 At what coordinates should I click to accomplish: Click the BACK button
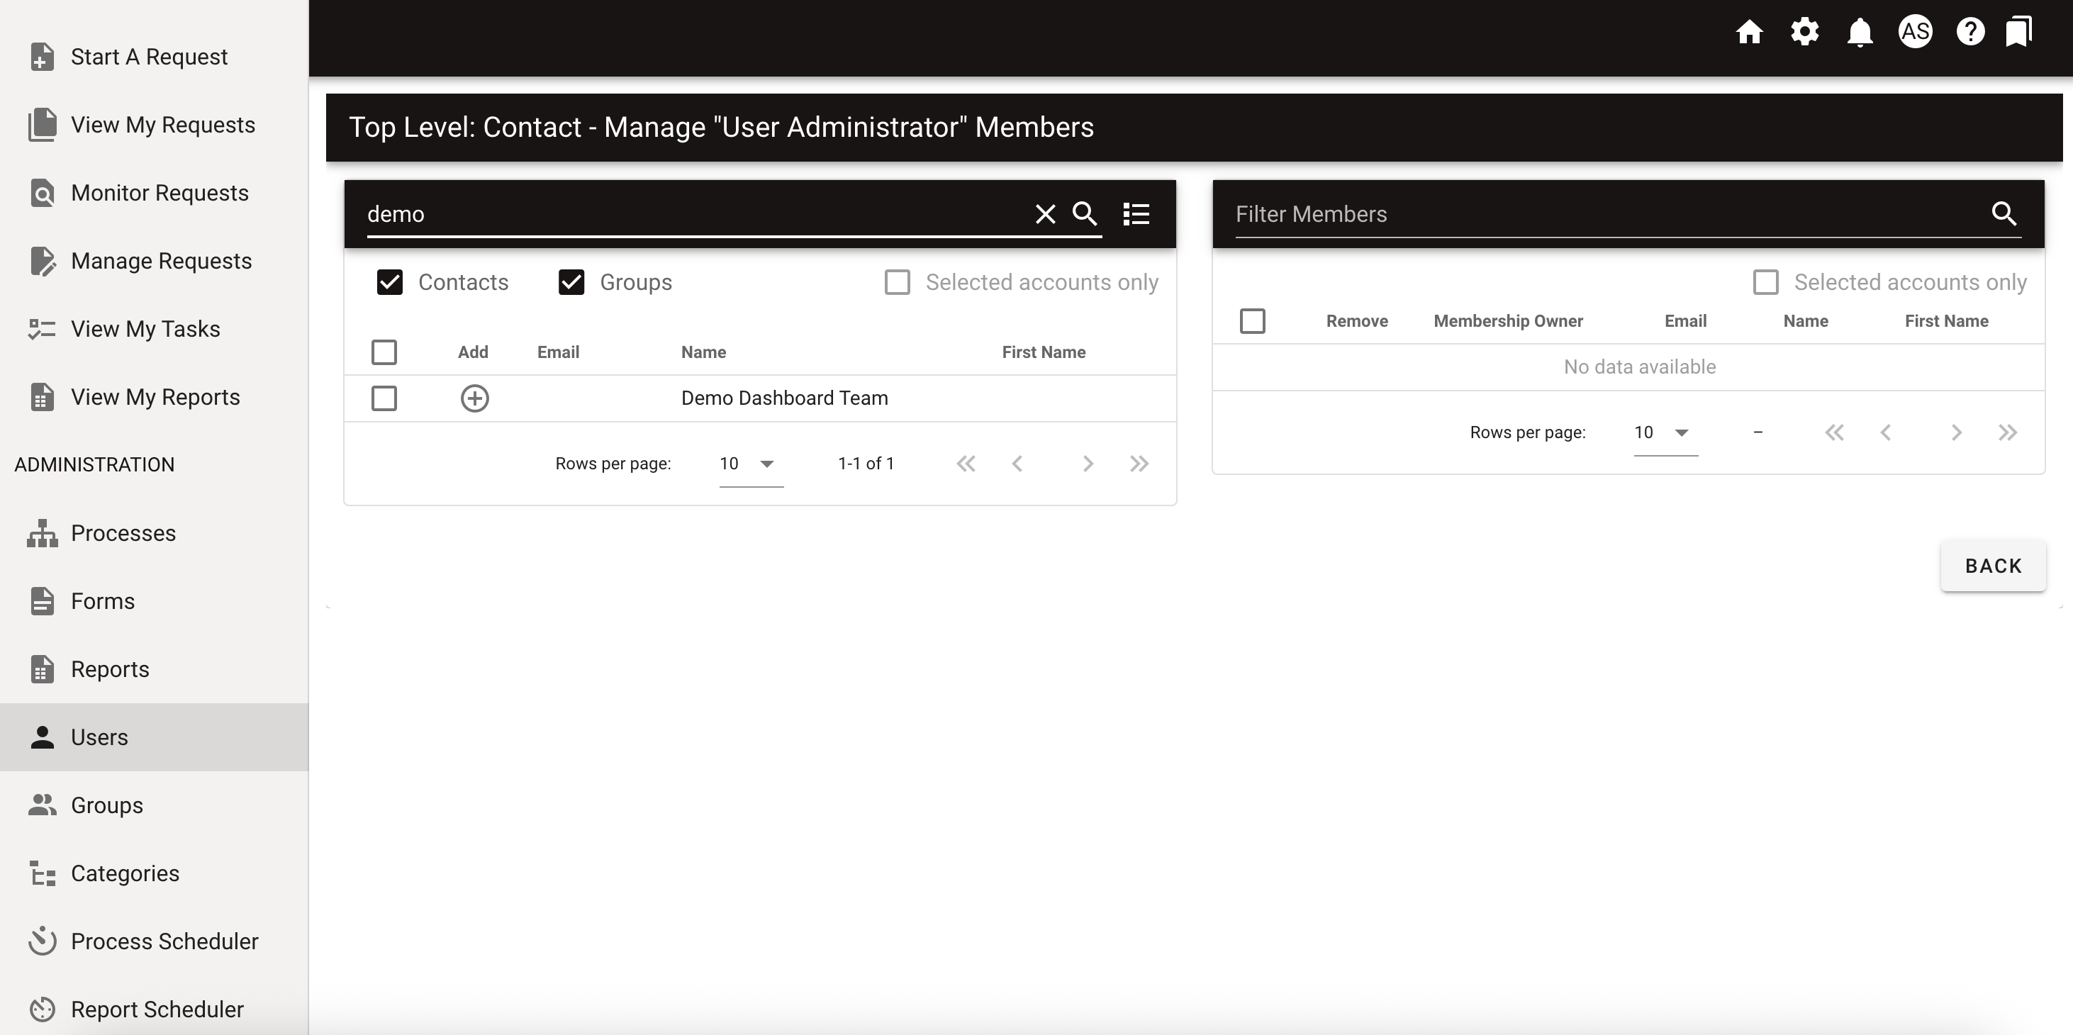(1994, 566)
